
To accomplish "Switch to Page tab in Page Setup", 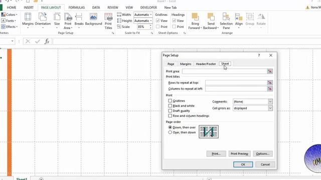I will [171, 64].
